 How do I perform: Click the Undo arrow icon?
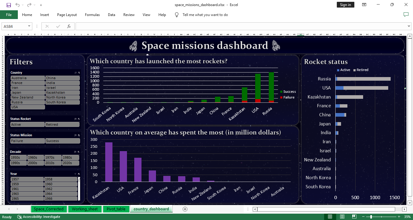click(18, 5)
